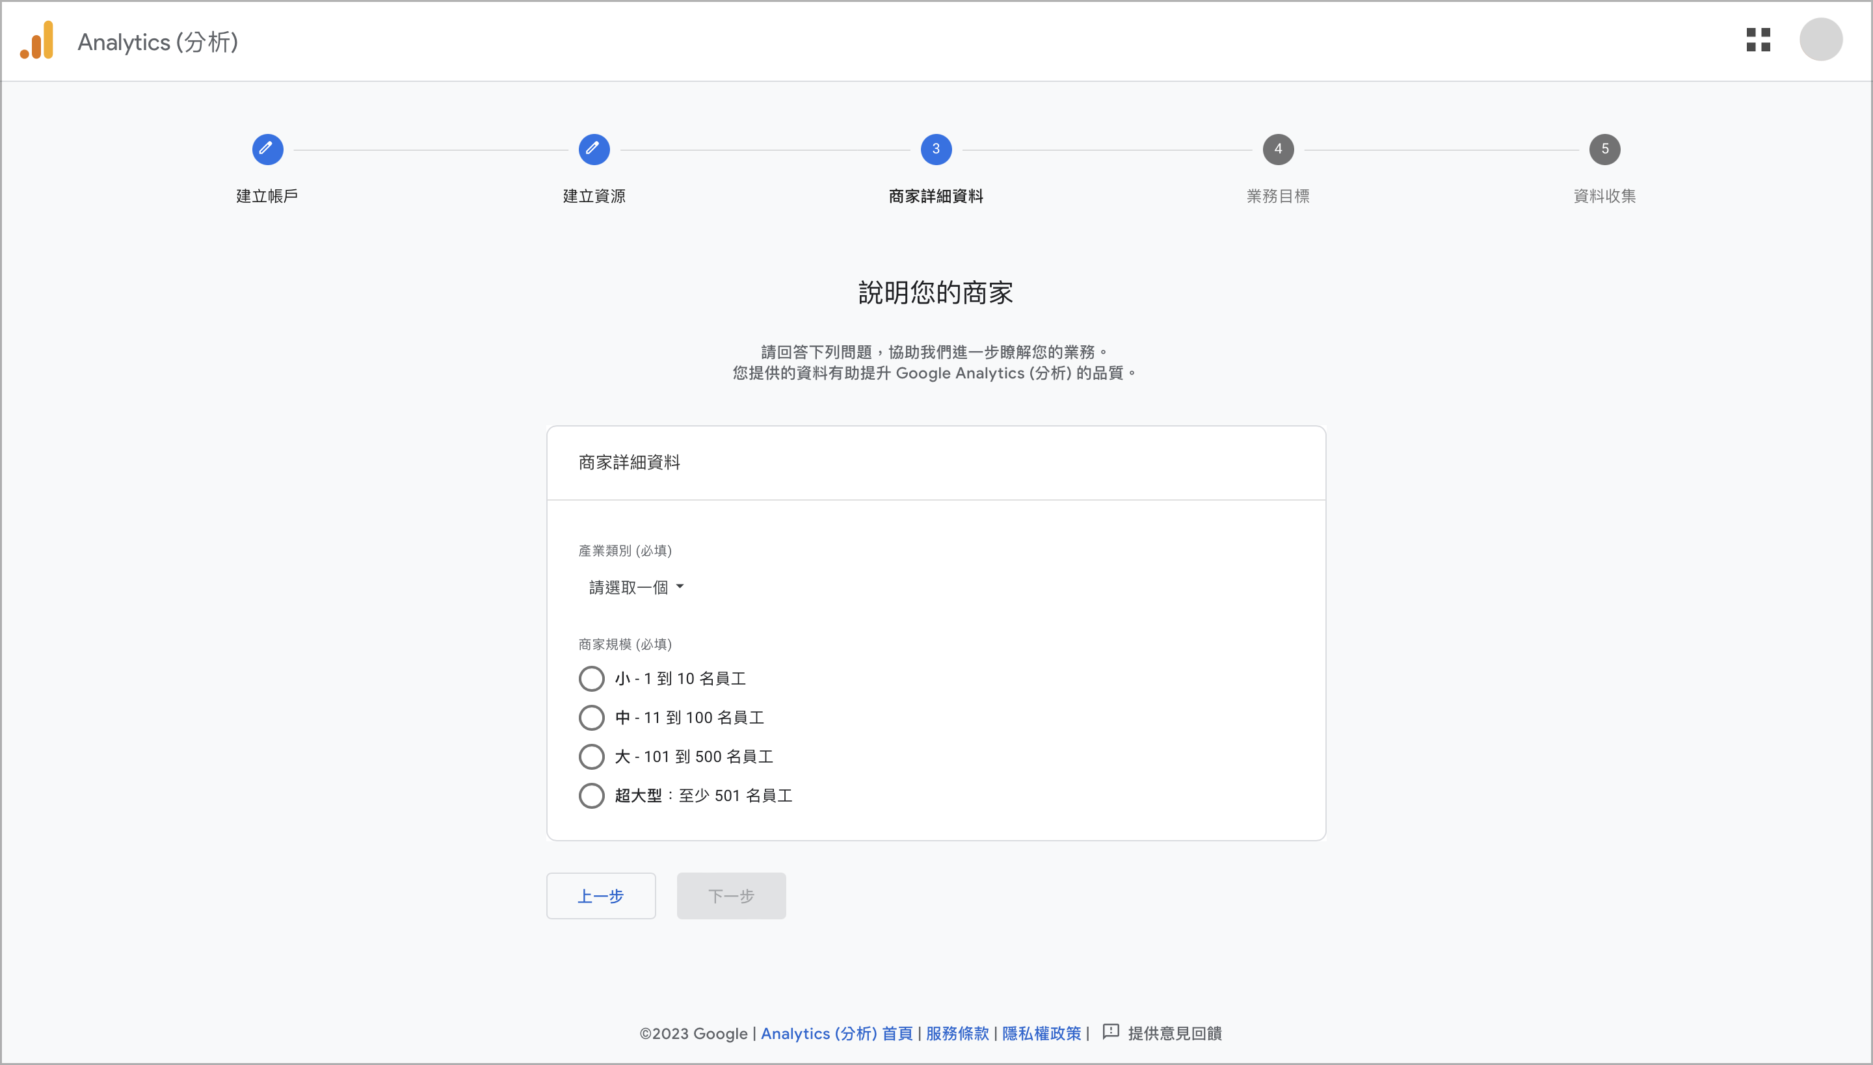Select 中 - 11 到 100 名員工 radio
The width and height of the screenshot is (1873, 1065).
point(591,718)
